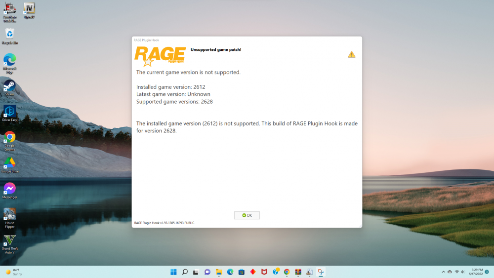Open clock and calendar showing 3:29 PM

click(476, 272)
